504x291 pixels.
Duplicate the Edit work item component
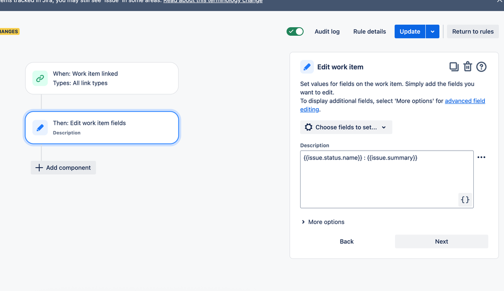pos(454,67)
